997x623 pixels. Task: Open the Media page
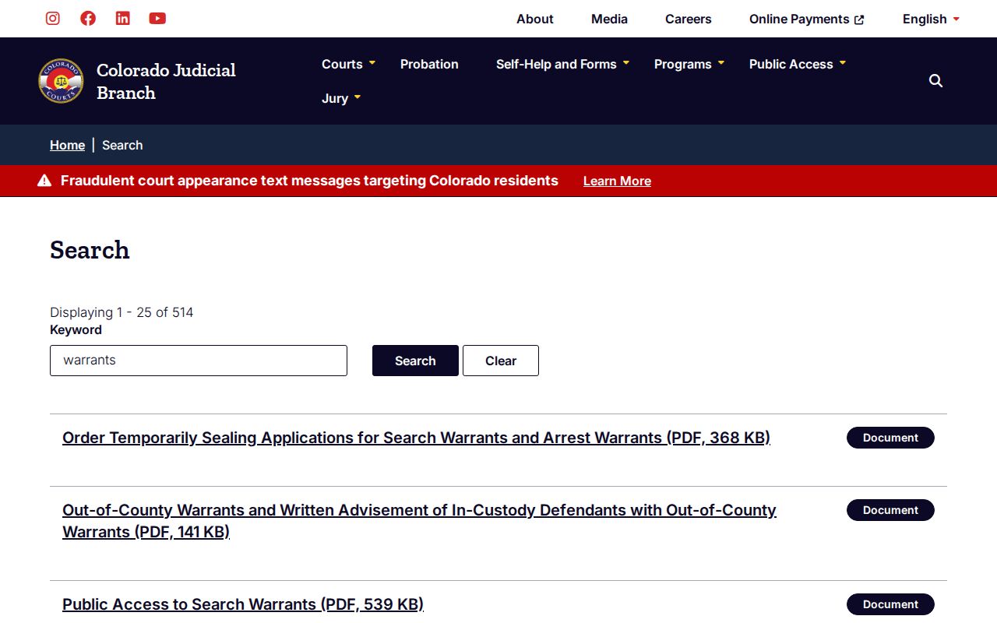[609, 19]
